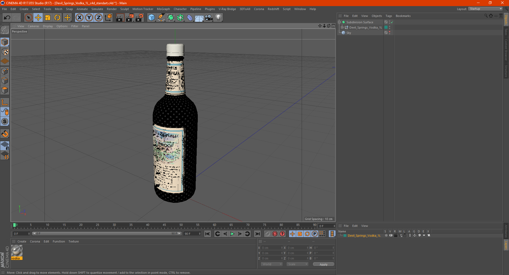Select the Live Selection tool
This screenshot has height=275, width=509.
pos(28,18)
